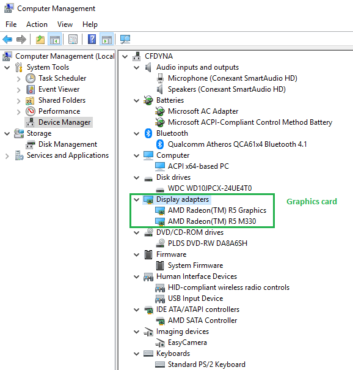Collapse the Keyboards category chevron
Viewport: 353px width, 370px height.
click(x=137, y=353)
